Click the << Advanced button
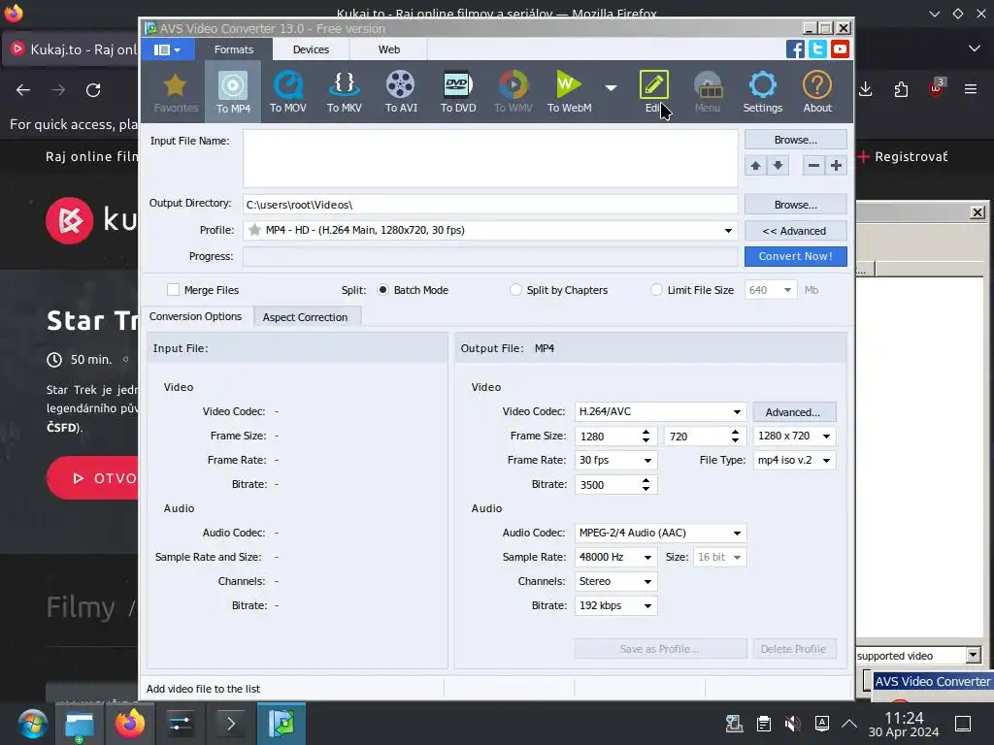 pos(796,231)
